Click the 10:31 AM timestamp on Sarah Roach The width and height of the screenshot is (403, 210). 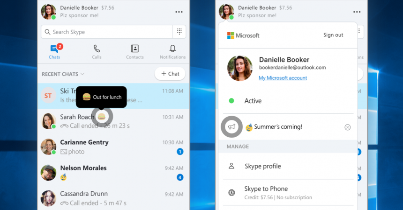(x=173, y=117)
